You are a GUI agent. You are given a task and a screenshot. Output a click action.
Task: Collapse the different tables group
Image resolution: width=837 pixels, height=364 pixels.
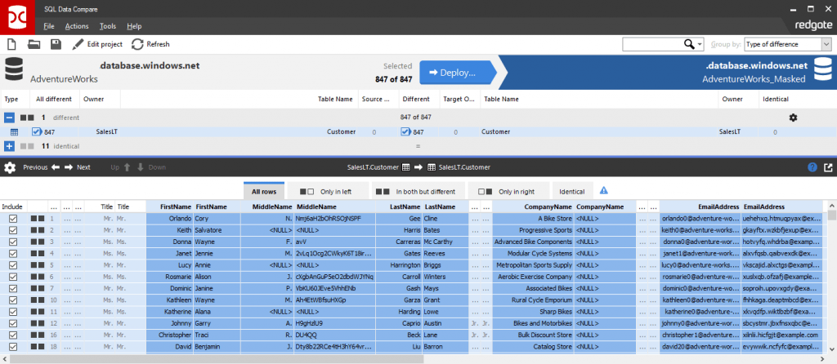pos(9,118)
